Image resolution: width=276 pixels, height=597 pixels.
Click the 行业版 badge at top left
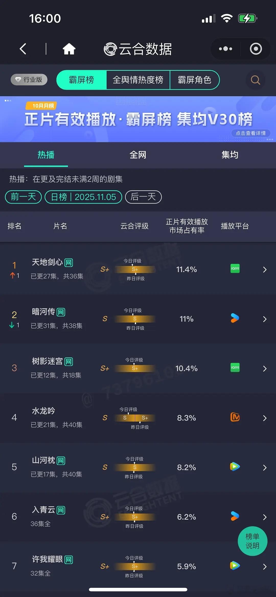[29, 80]
